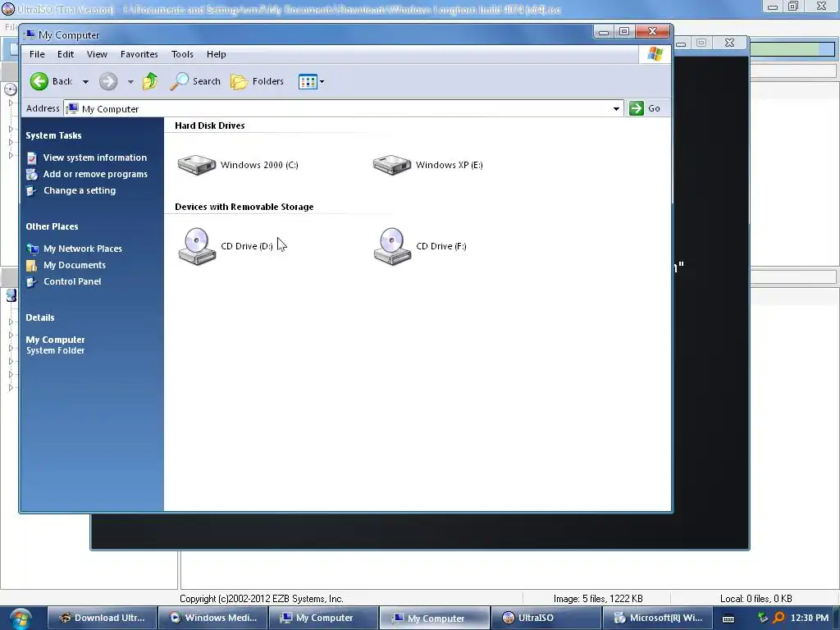Click the System Tasks header
Image resolution: width=840 pixels, height=630 pixels.
coord(53,135)
